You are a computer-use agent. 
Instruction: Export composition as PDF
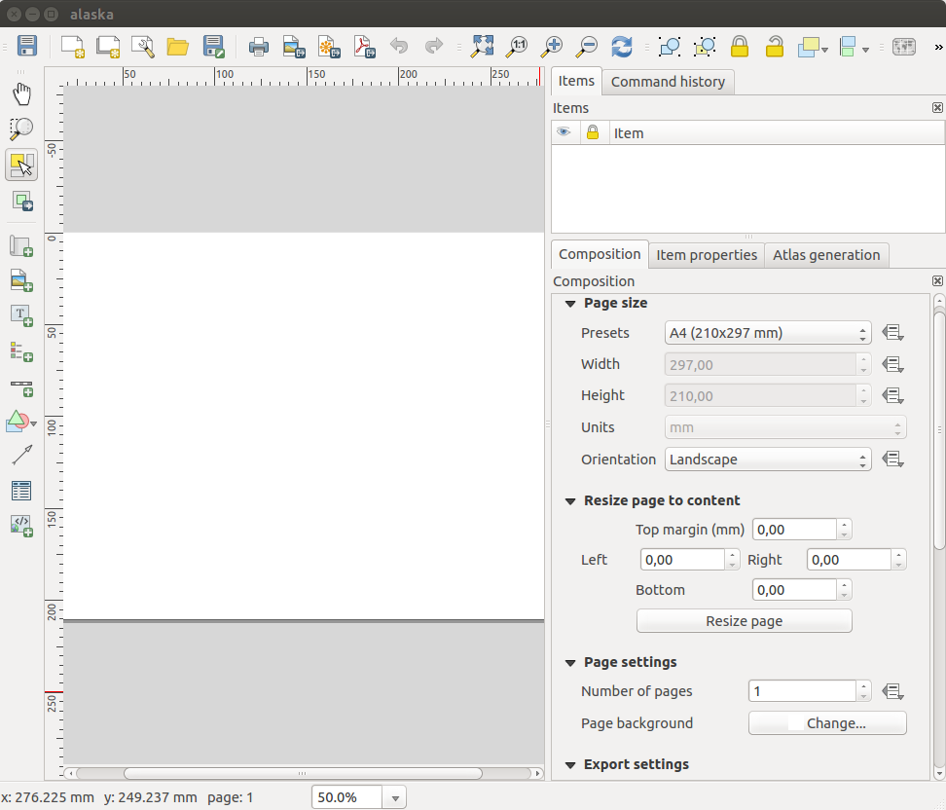[x=364, y=46]
